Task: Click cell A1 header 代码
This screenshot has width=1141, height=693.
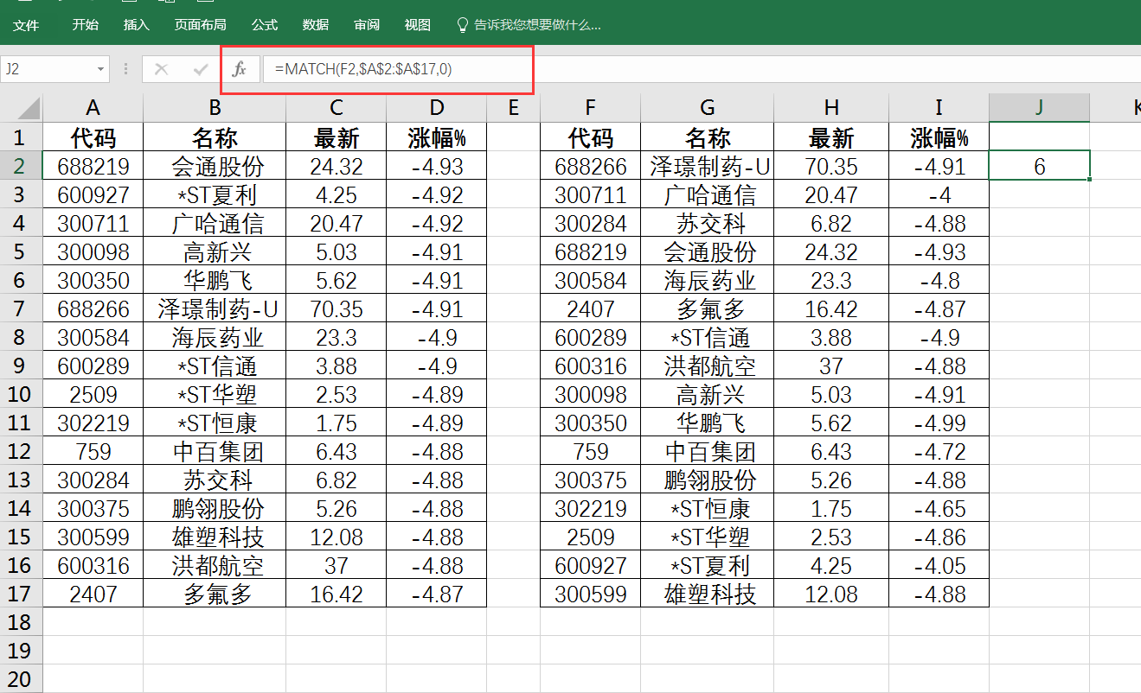Action: coord(93,137)
